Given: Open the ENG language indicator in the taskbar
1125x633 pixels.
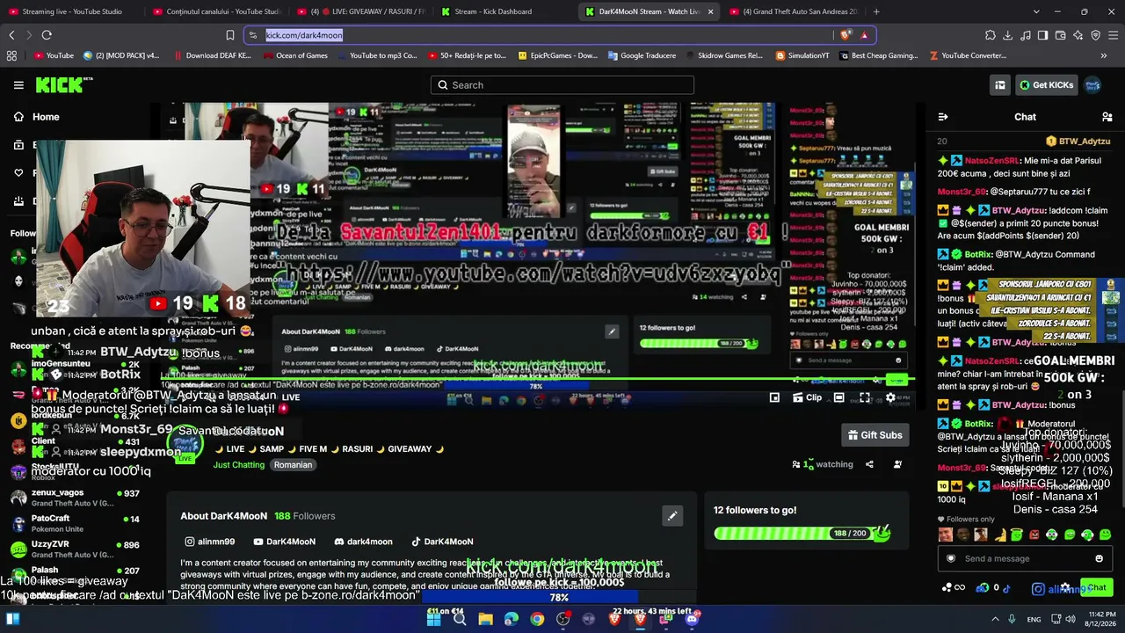Looking at the screenshot, I should point(1034,619).
